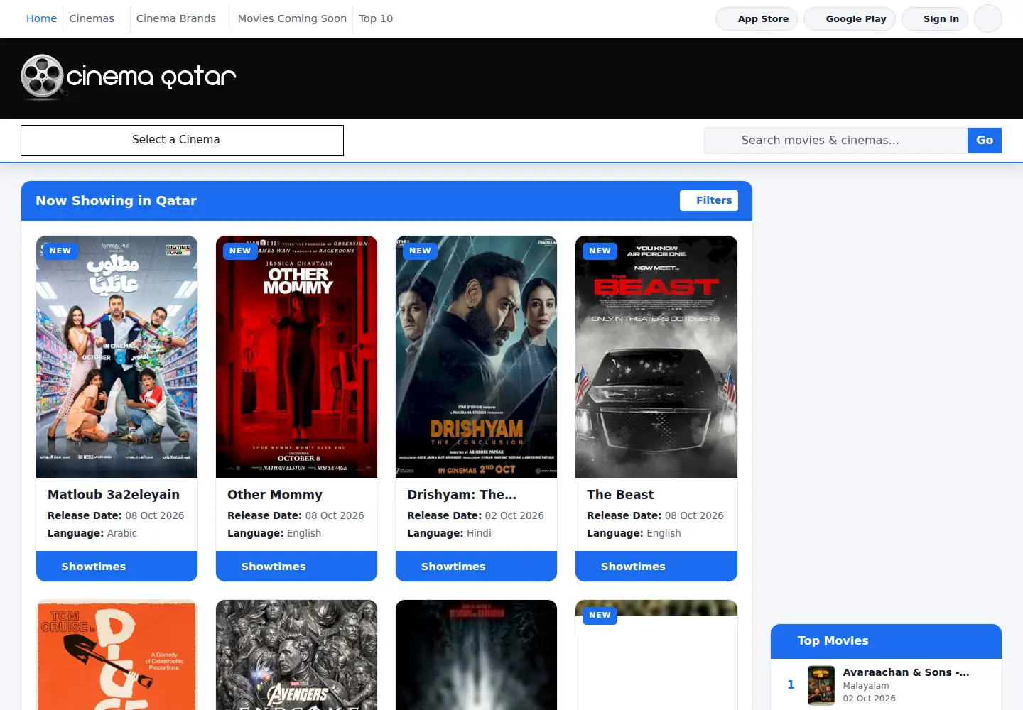The height and width of the screenshot is (710, 1023).
Task: Click the Top Movies heading
Action: (833, 641)
